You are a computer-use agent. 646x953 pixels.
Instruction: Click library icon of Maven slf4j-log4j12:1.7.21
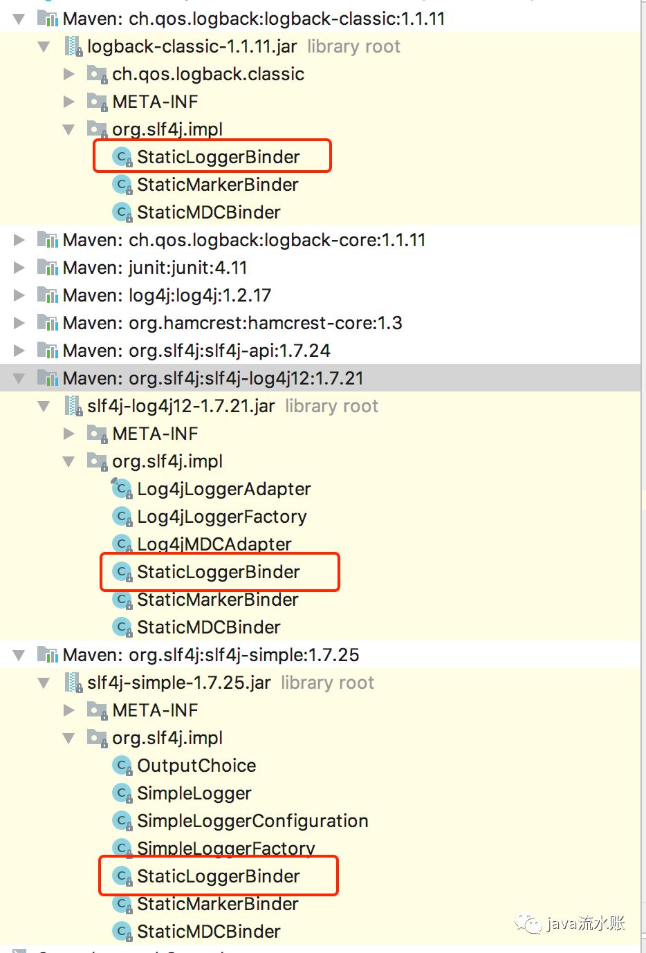(48, 378)
